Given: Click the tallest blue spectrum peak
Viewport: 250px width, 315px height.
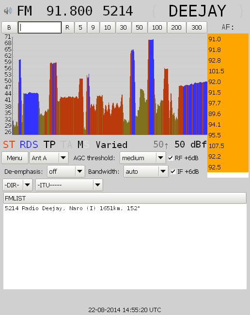Looking at the screenshot, I should click(x=151, y=87).
